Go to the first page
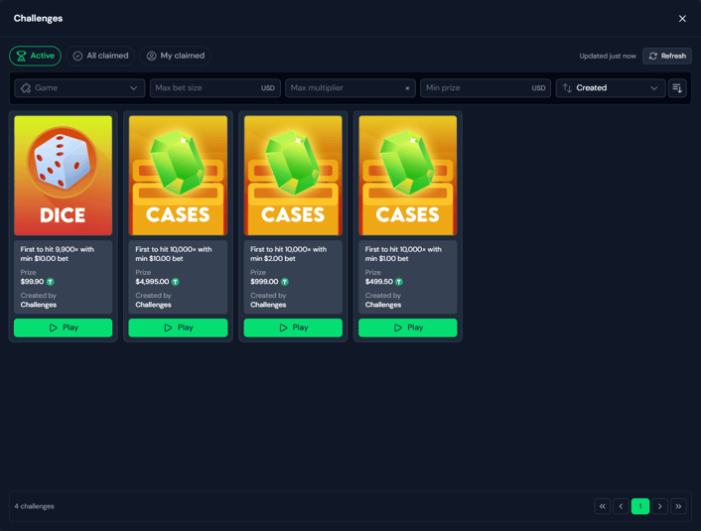The width and height of the screenshot is (701, 531). click(x=602, y=506)
